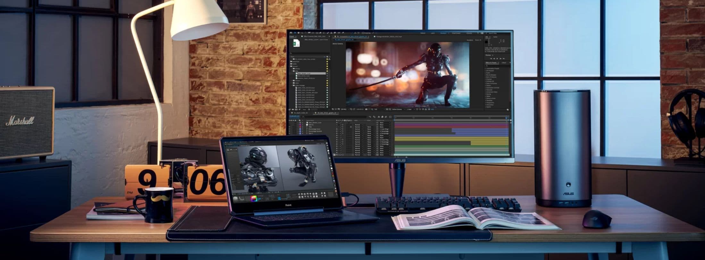Select the Brush tool

[328, 33]
